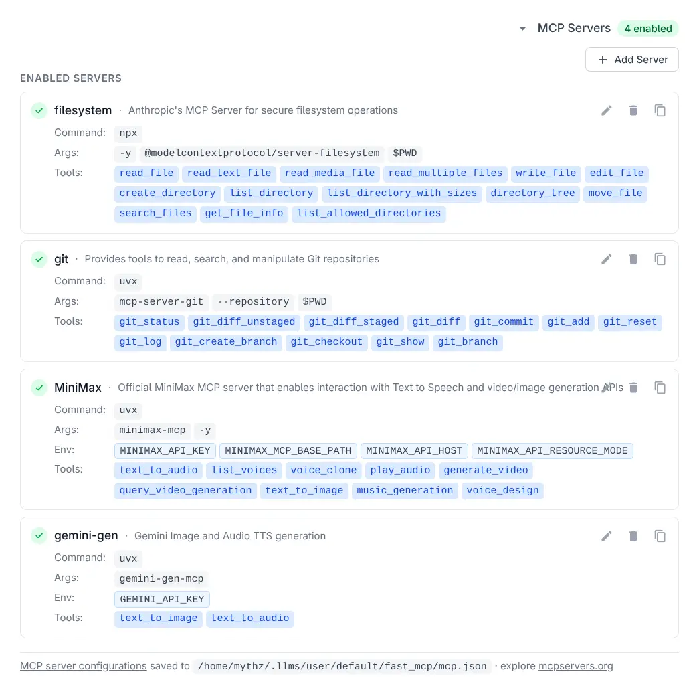Image resolution: width=699 pixels, height=686 pixels.
Task: Select the git_commit tool tag
Action: point(504,322)
